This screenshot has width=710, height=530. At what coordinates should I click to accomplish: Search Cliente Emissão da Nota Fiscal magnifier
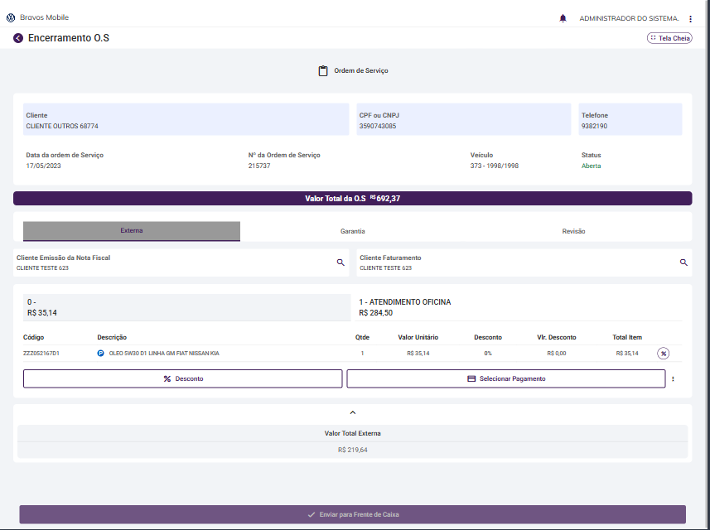(x=341, y=263)
